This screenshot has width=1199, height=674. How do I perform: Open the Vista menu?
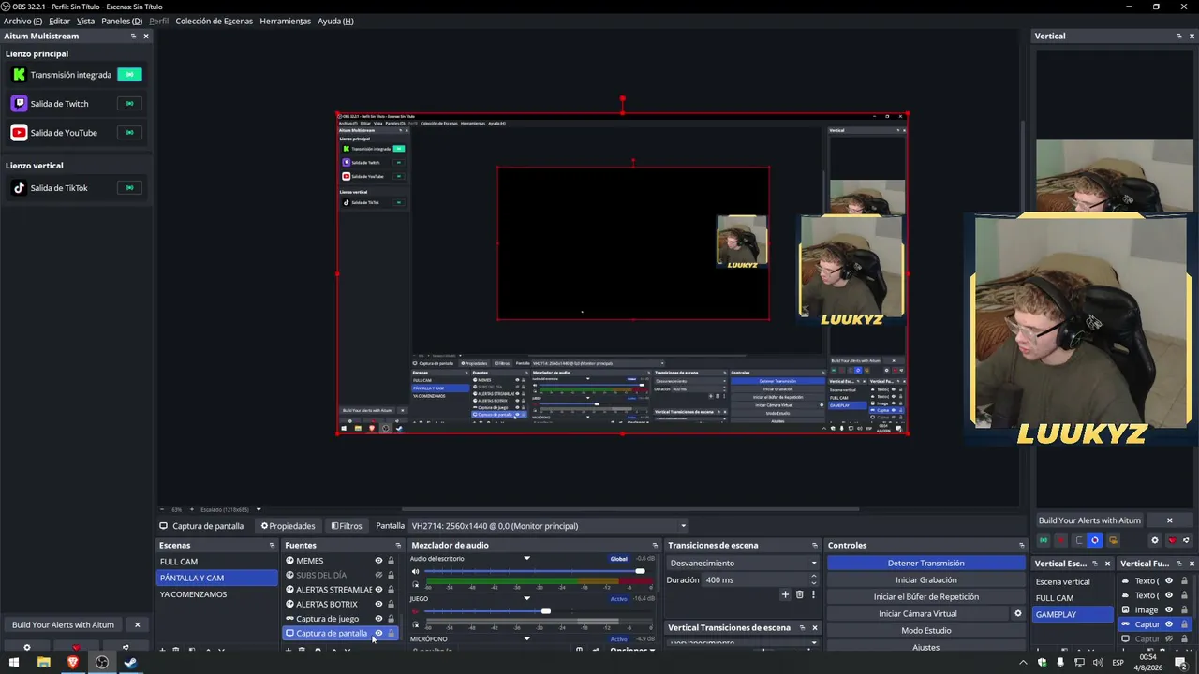(85, 21)
